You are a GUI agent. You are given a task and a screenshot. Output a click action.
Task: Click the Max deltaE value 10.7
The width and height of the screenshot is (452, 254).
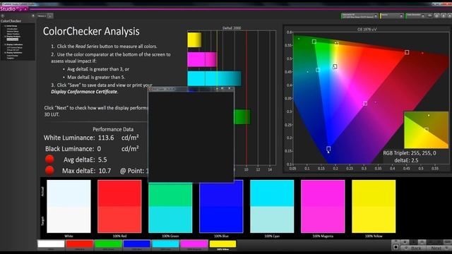(105, 171)
